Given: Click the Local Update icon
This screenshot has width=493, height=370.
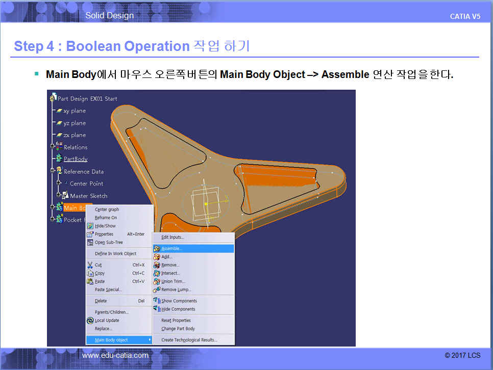Looking at the screenshot, I should (x=90, y=321).
